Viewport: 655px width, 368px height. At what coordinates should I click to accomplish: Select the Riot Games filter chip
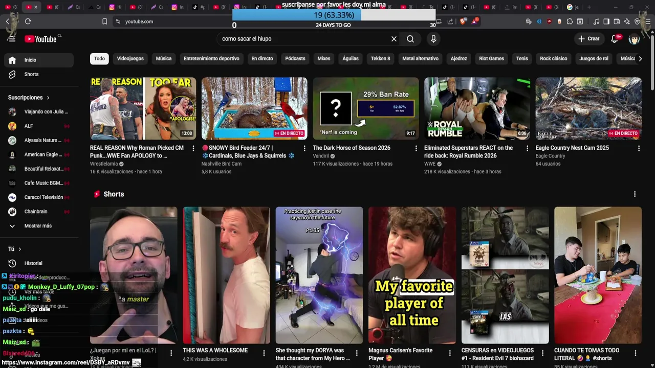tap(492, 59)
